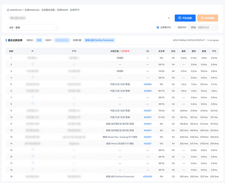Click the in-progress trace ID text
This screenshot has height=183, width=225.
click(196, 40)
